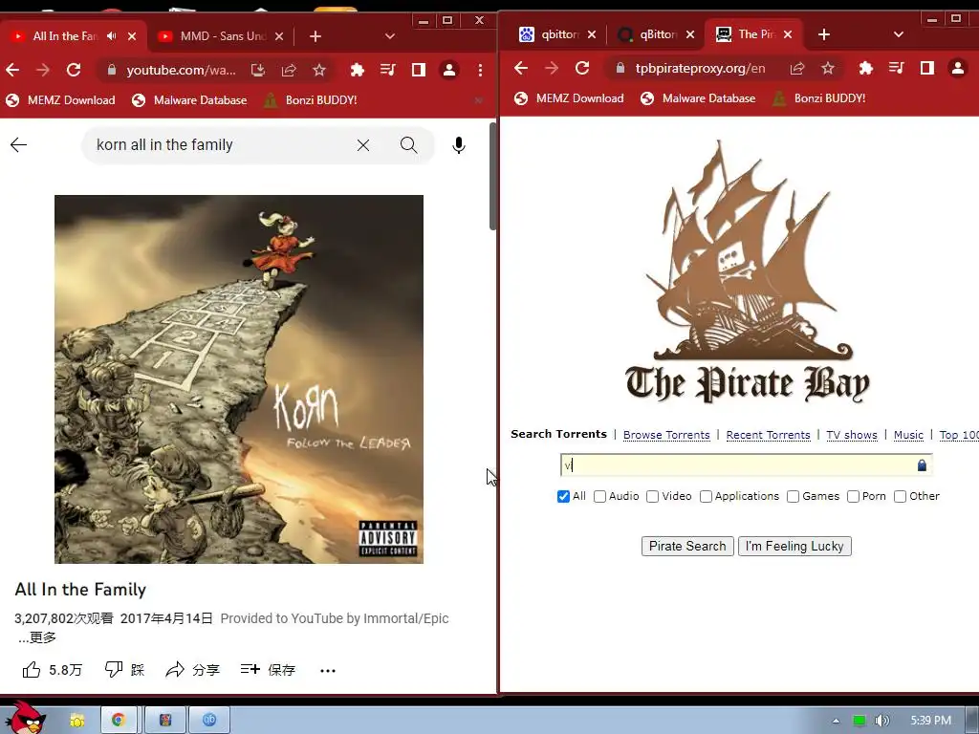
Task: Toggle side panel in Pirate Bay window
Action: pyautogui.click(x=926, y=68)
